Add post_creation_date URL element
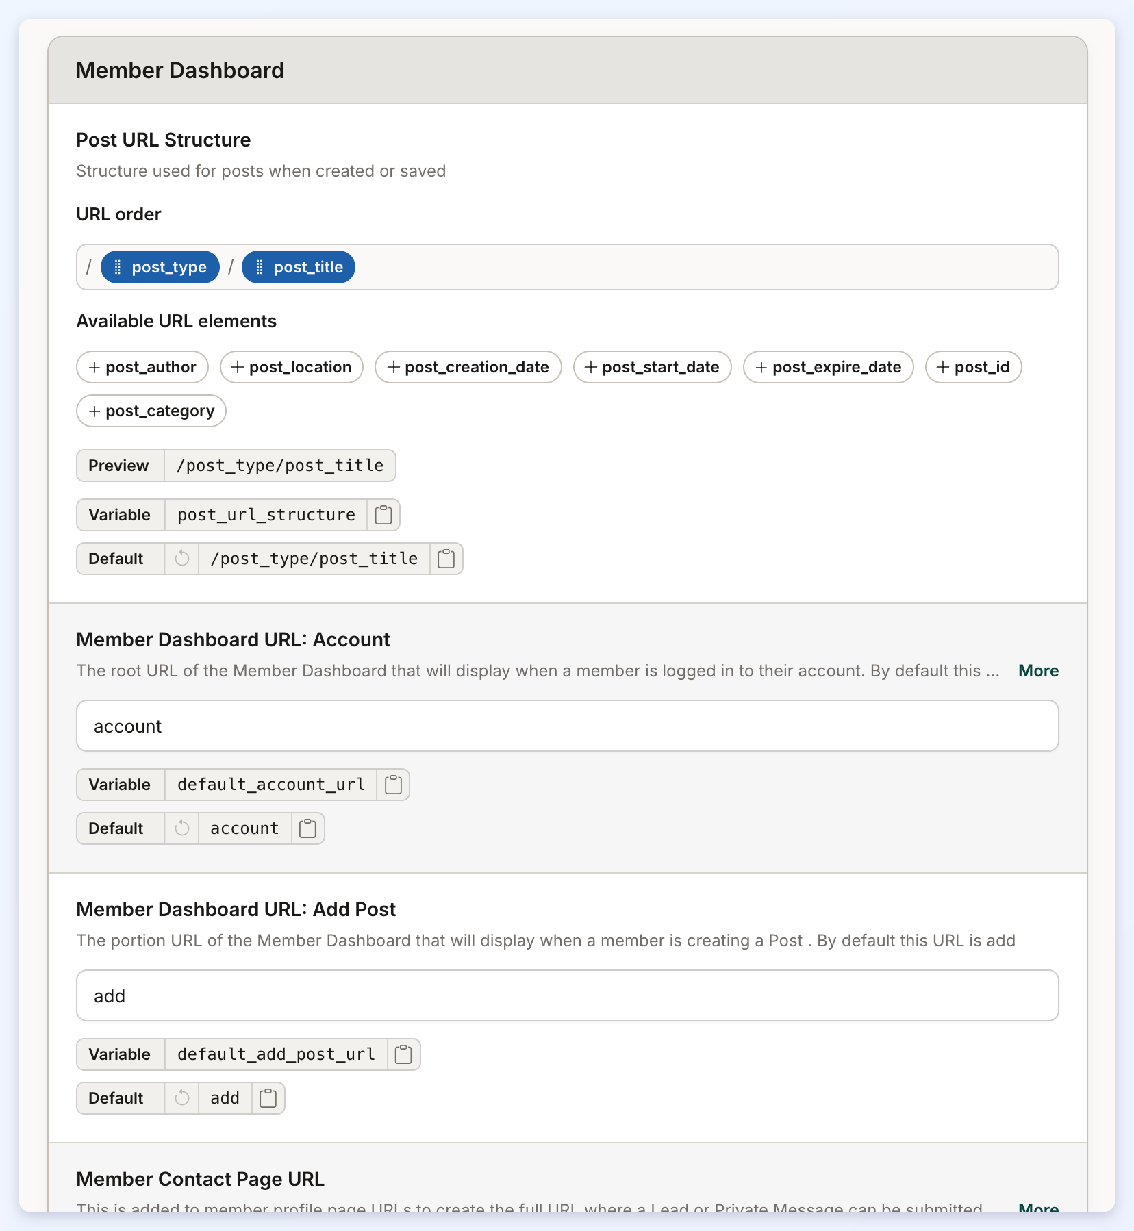The image size is (1134, 1231). coord(468,367)
